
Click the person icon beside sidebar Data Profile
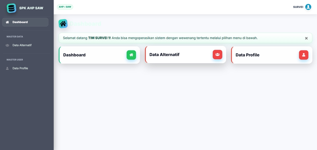[x=7, y=68]
